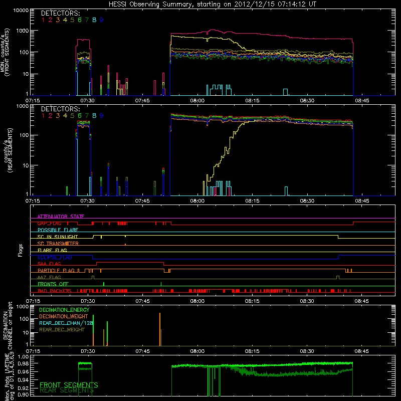The width and height of the screenshot is (401, 401).
Task: Click the 0.98 tick on livetime axis
Action: coord(23,364)
